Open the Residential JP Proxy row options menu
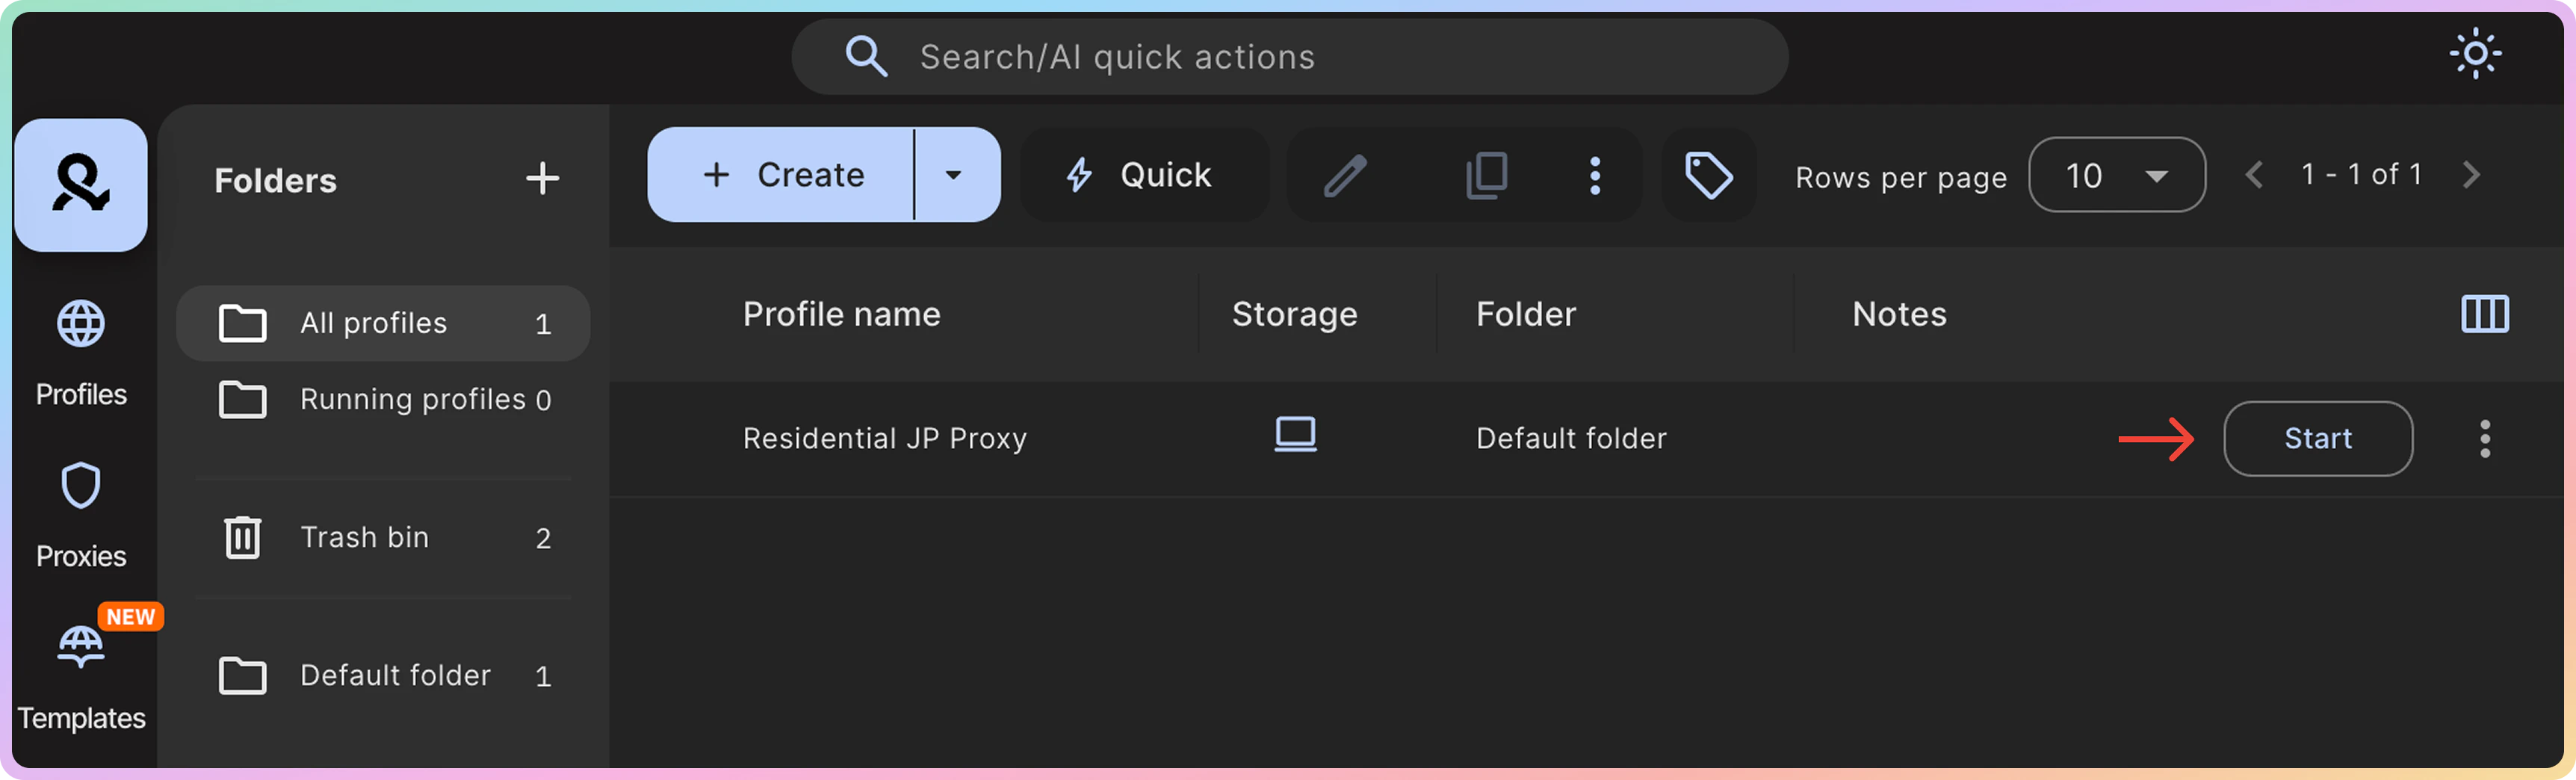Screen dimensions: 2576x780 (x=2484, y=439)
